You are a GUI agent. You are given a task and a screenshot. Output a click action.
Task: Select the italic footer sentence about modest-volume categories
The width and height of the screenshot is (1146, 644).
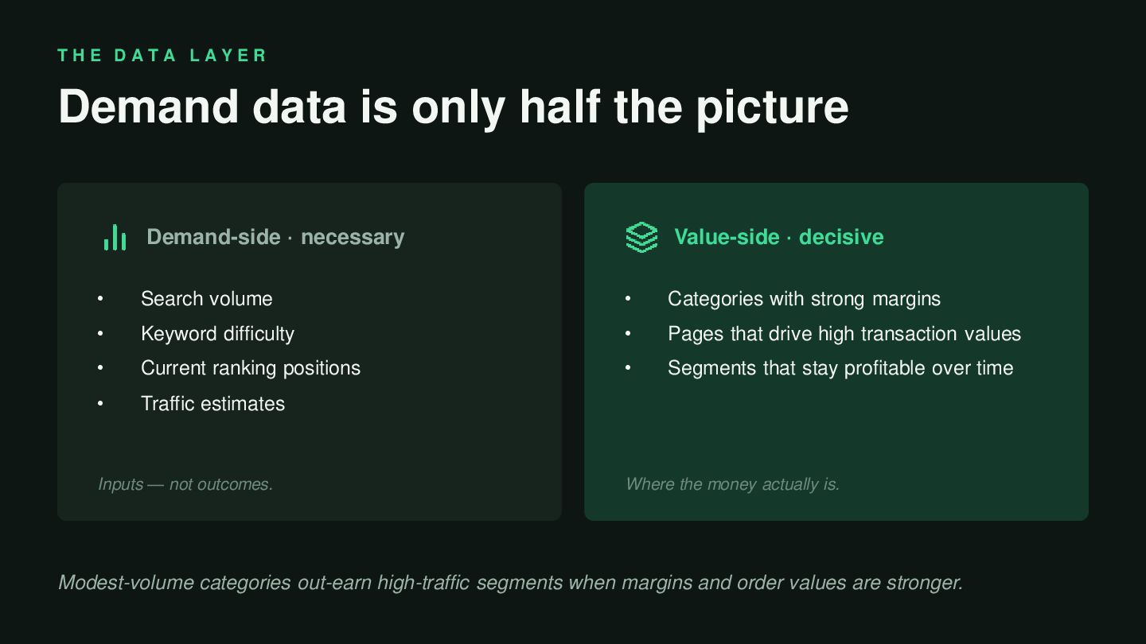[x=510, y=583]
